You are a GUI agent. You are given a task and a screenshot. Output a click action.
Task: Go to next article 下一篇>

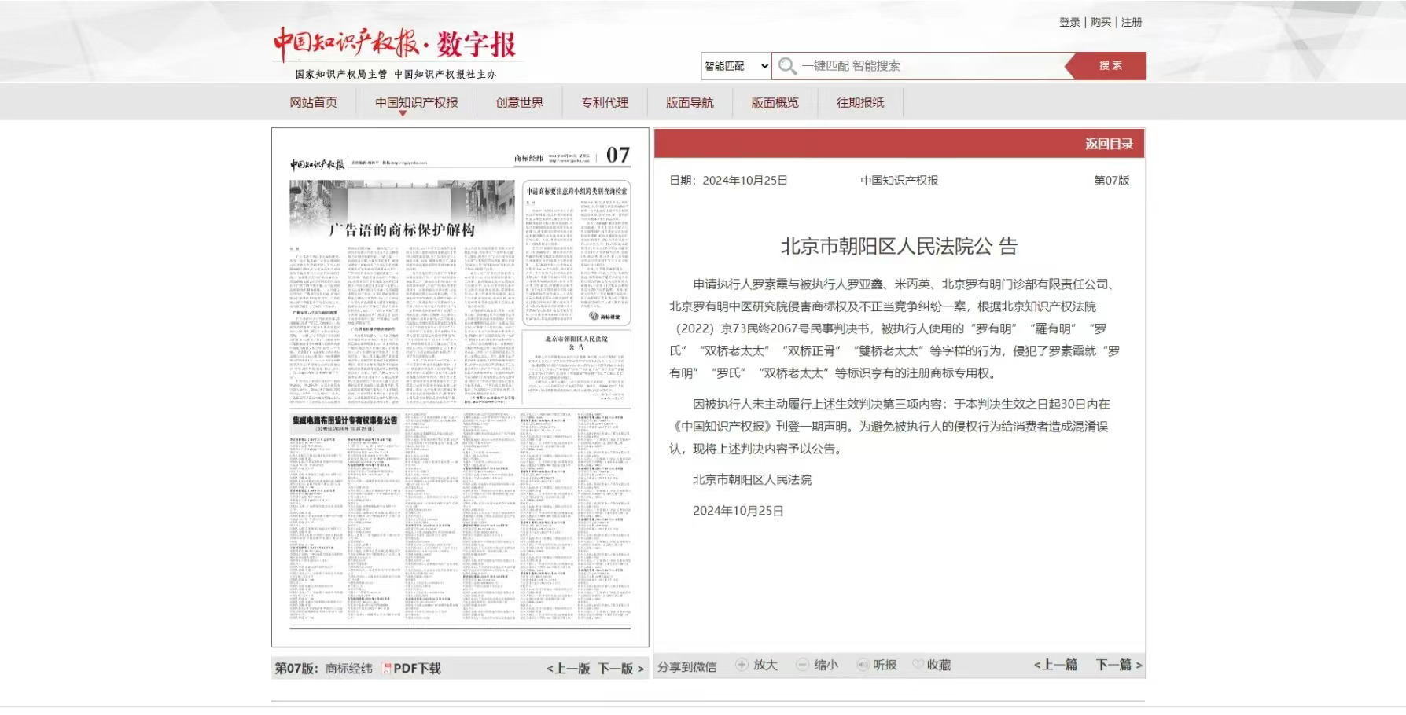(1119, 665)
